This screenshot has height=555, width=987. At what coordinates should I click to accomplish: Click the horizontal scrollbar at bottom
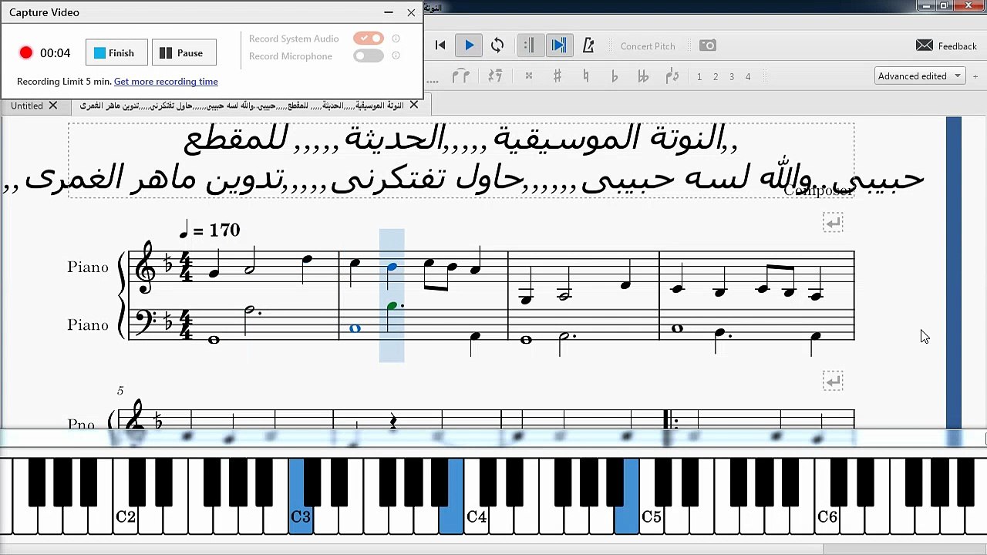(904, 550)
